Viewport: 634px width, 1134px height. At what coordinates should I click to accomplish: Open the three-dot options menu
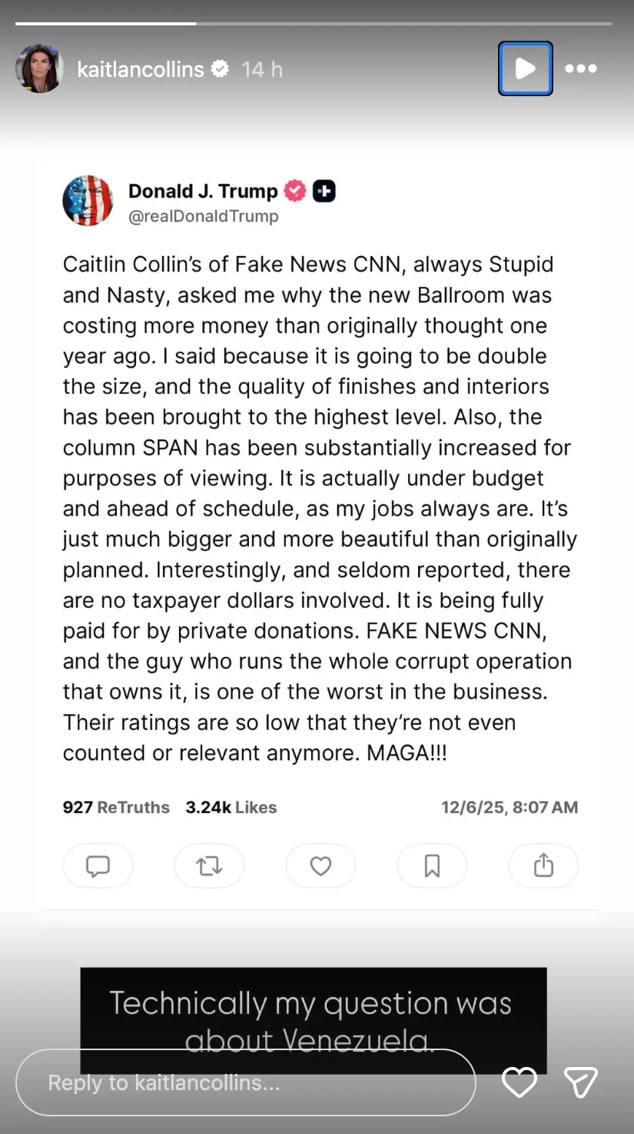pos(581,68)
